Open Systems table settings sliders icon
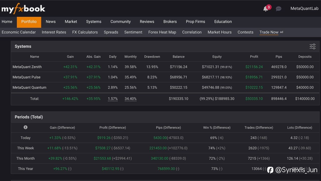 tap(312, 46)
